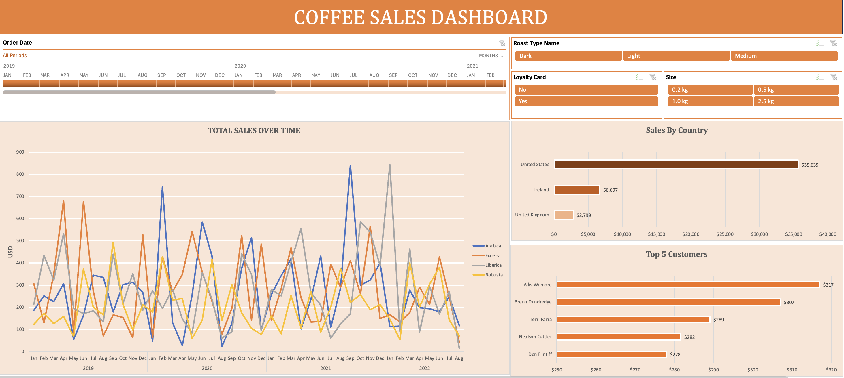The image size is (844, 378).
Task: Clear the Size slicer filter icon
Action: tap(834, 77)
